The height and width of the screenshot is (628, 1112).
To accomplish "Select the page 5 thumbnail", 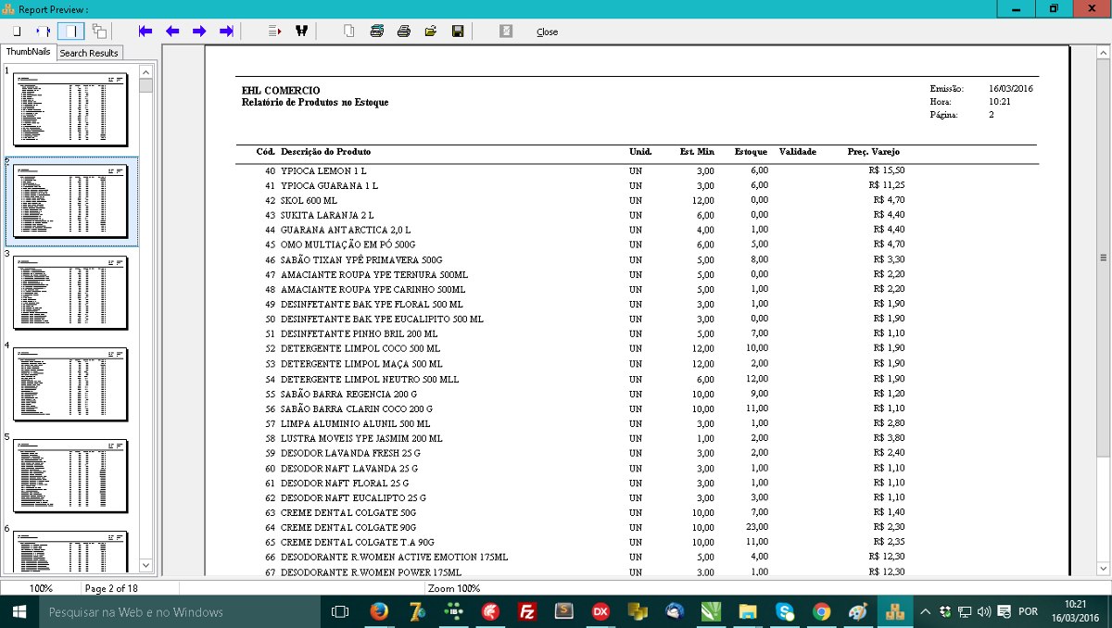I will (x=69, y=476).
